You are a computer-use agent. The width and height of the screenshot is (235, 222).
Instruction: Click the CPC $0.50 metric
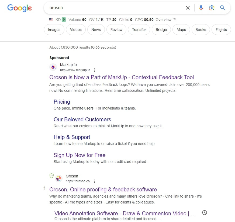click(144, 20)
